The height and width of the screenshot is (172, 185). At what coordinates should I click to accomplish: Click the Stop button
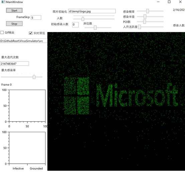coord(14,24)
